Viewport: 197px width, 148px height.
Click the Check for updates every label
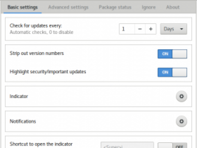click(36, 26)
